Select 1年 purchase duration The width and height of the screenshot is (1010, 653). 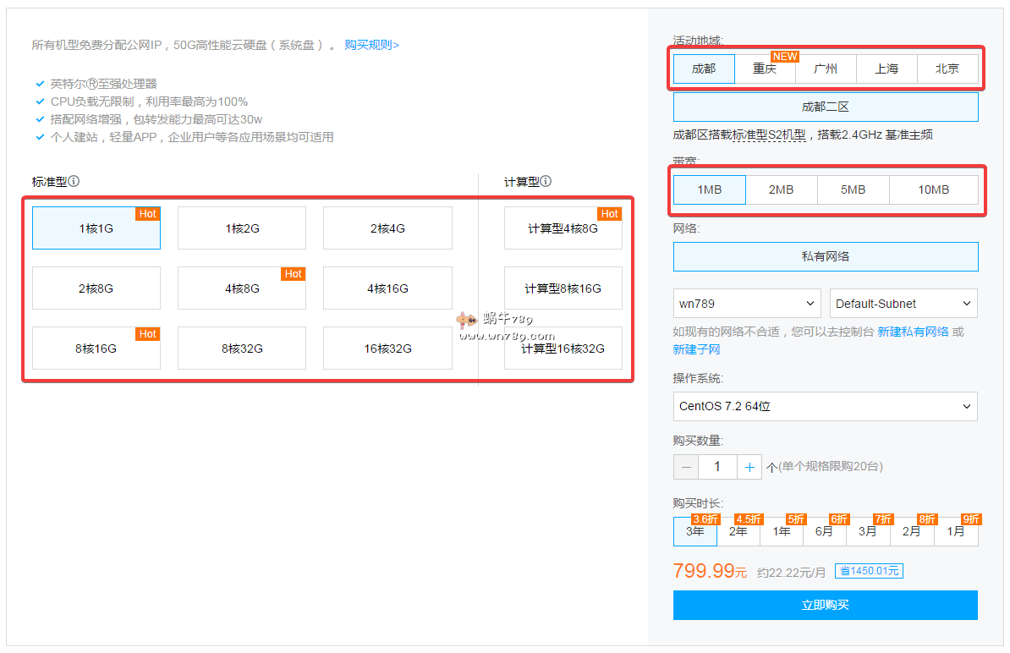[x=782, y=532]
